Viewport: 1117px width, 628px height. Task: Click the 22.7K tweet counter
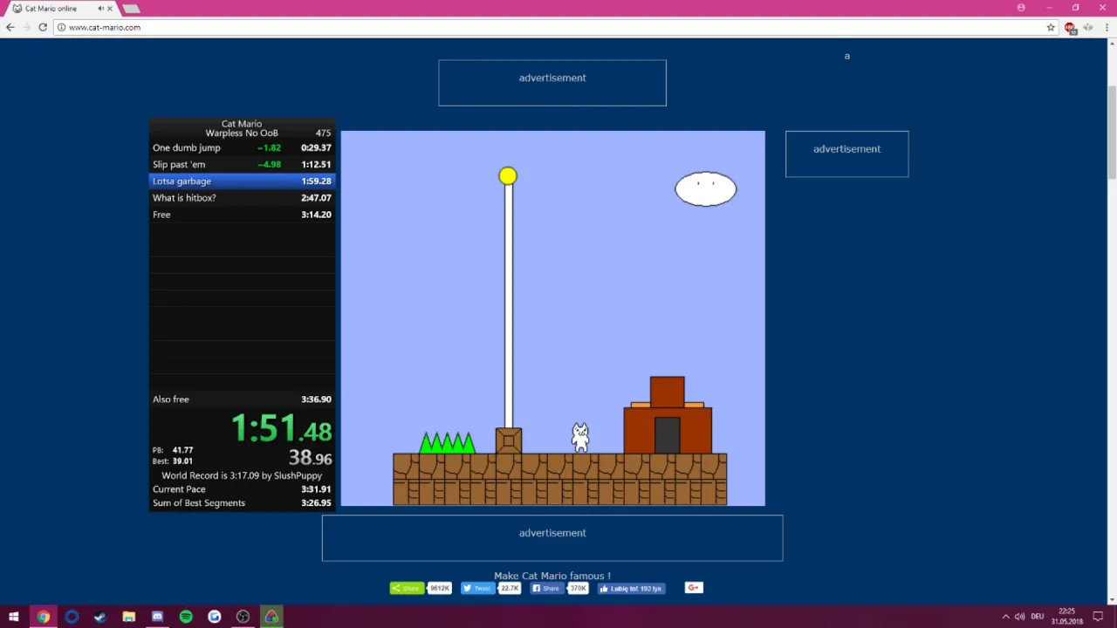510,588
